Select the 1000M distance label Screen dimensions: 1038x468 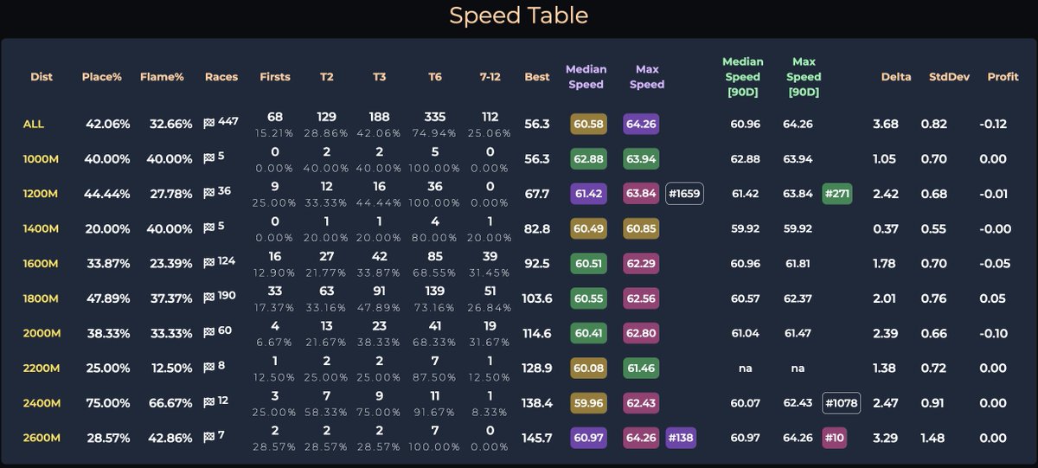(x=40, y=159)
